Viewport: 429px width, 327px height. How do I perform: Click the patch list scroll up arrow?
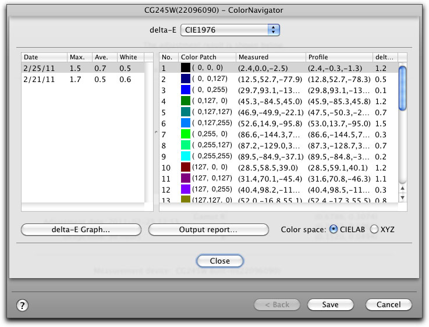tap(402, 188)
